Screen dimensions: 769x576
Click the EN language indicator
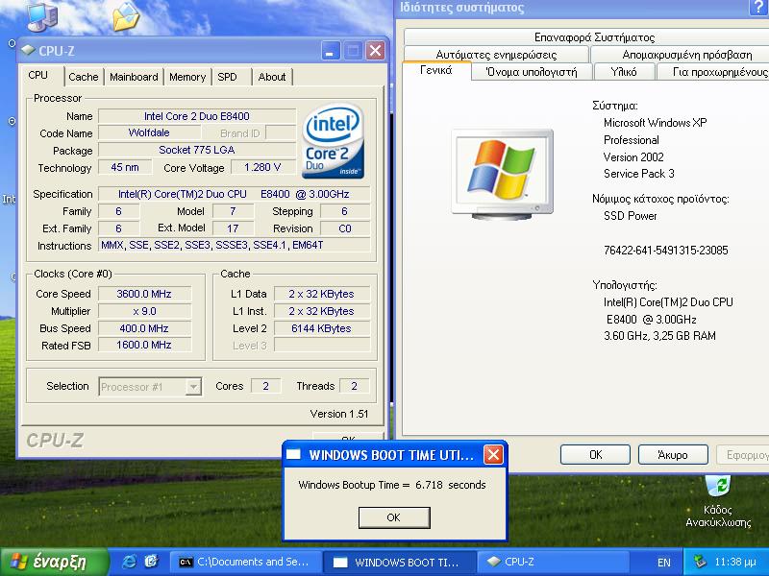(663, 563)
